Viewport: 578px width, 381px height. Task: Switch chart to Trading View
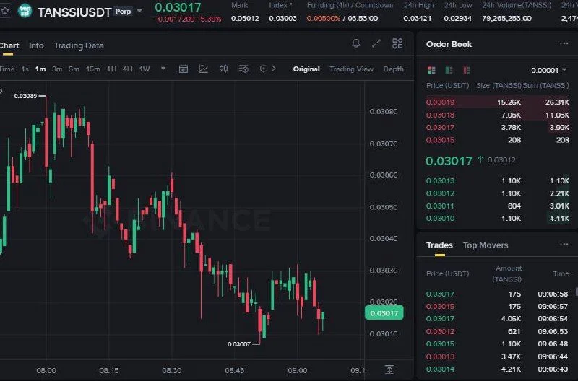point(351,69)
